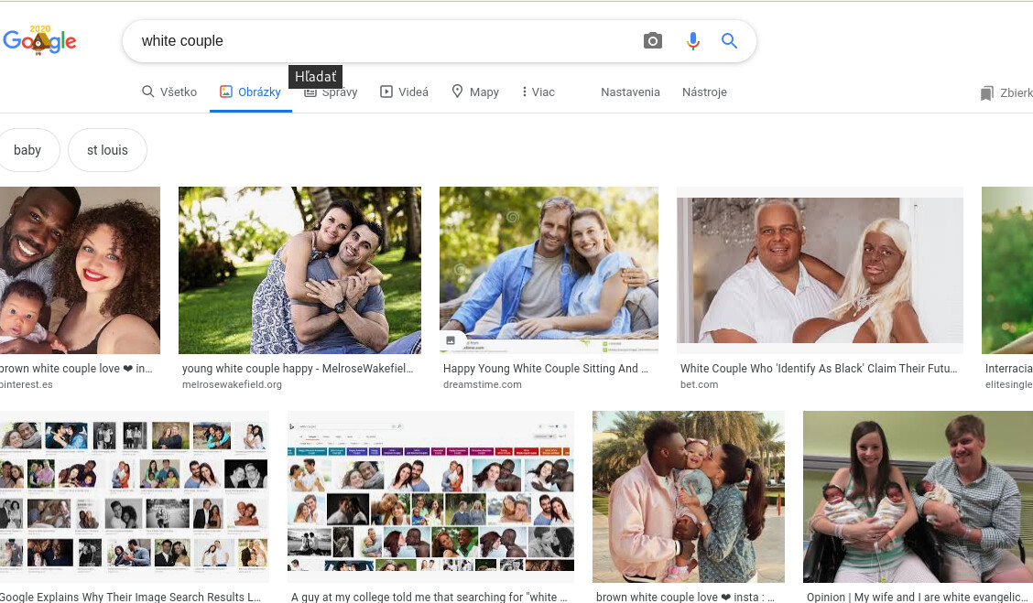This screenshot has width=1033, height=603.
Task: Expand the Nástroje tools panel
Action: click(x=704, y=92)
